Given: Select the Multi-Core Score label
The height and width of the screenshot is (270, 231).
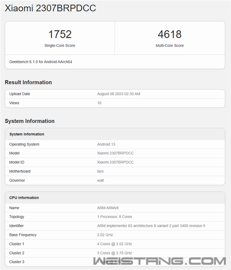Looking at the screenshot, I should click(x=169, y=45).
